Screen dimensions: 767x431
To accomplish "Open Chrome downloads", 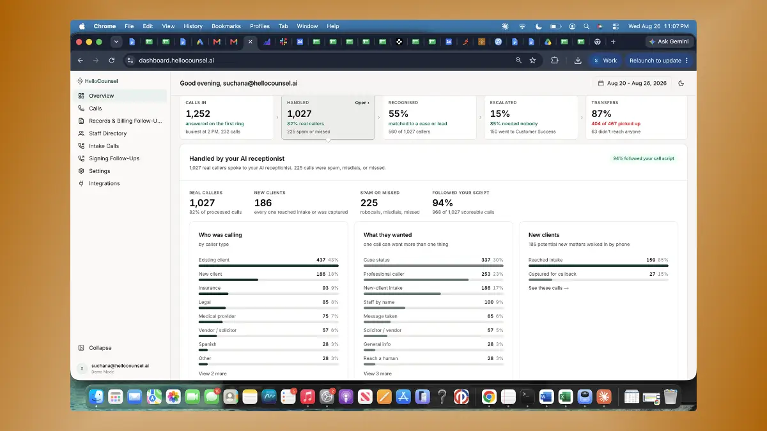I will 578,61.
